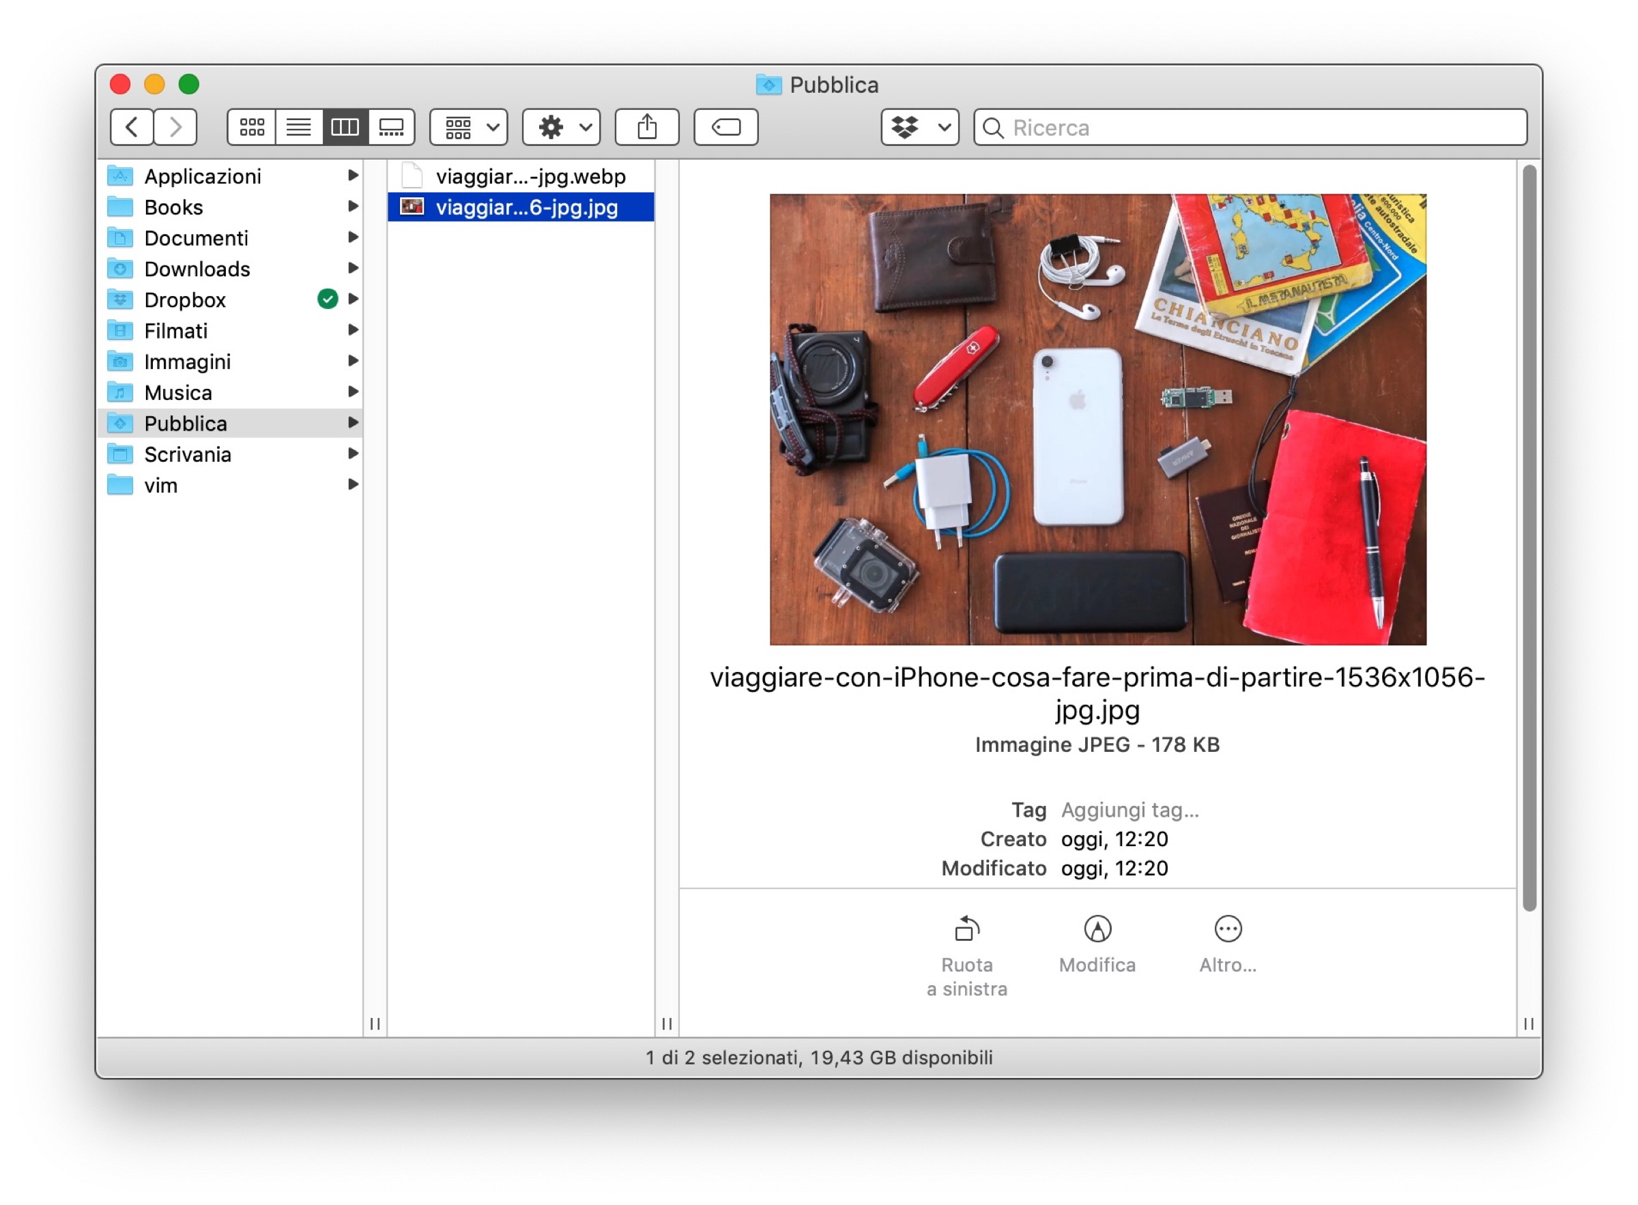The width and height of the screenshot is (1638, 1205).
Task: Select the Downloads folder
Action: (197, 269)
